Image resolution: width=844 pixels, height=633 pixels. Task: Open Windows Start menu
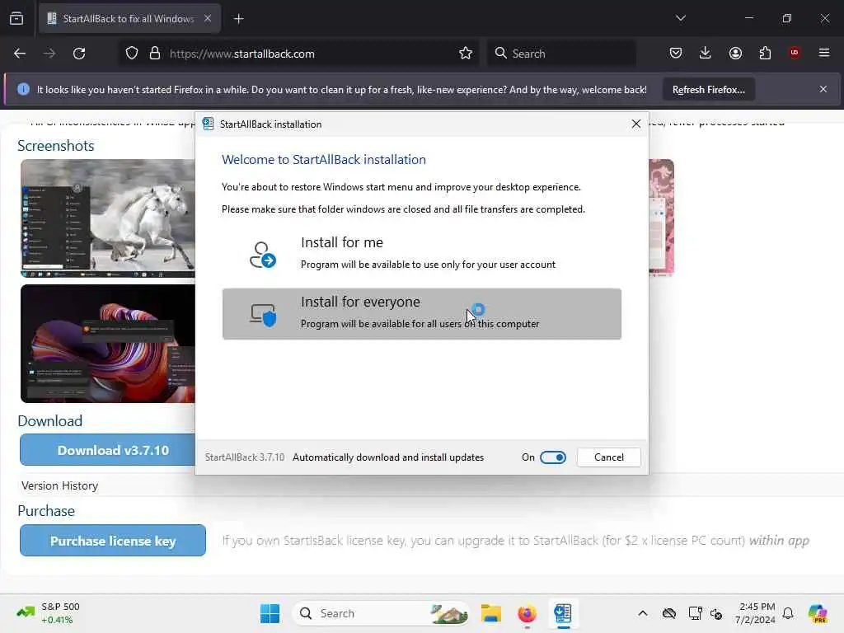(x=270, y=613)
